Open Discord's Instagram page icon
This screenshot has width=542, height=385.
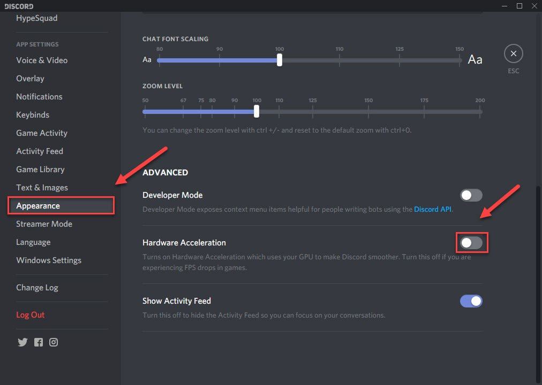tap(54, 342)
